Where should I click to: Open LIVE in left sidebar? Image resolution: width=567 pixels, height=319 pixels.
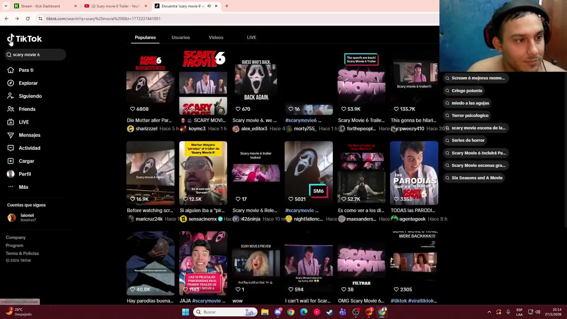tap(18, 122)
